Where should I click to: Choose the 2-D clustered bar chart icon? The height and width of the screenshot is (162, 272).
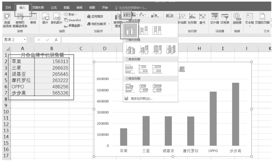(130, 69)
